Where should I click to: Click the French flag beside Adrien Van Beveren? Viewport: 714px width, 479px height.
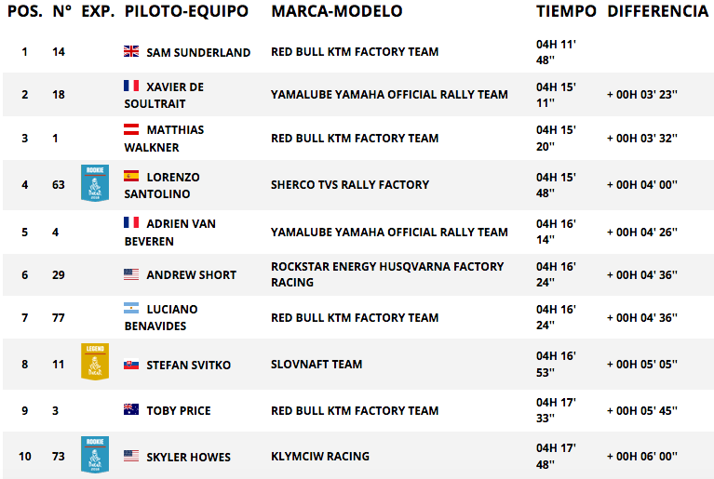pyautogui.click(x=131, y=222)
